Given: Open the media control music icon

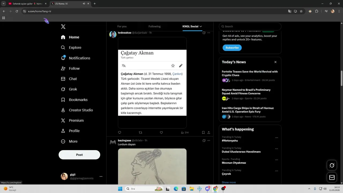Looking at the screenshot, I should point(326,11).
